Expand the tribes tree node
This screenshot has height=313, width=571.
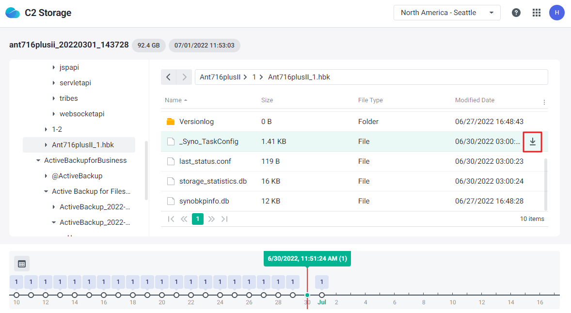click(53, 98)
